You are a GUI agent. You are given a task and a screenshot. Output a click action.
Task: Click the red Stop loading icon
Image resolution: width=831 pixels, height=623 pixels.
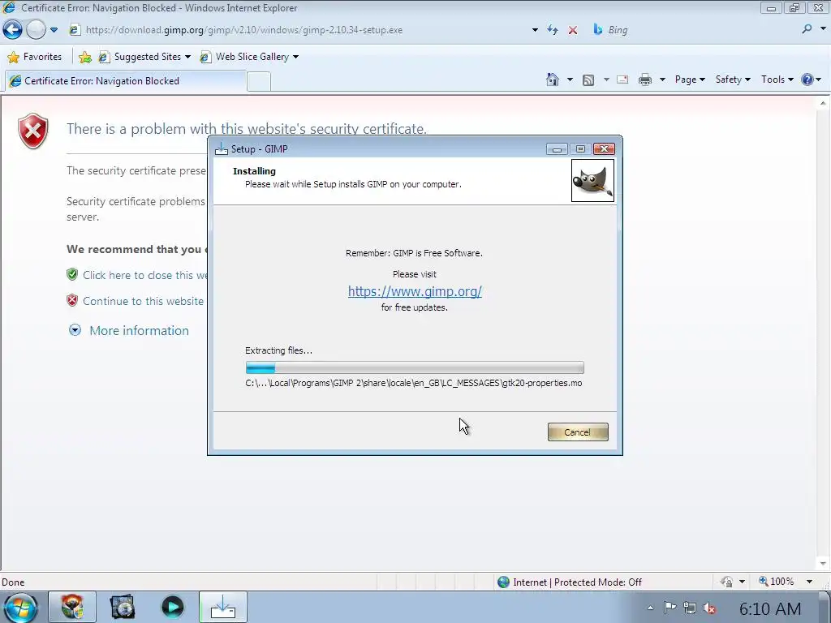coord(572,30)
